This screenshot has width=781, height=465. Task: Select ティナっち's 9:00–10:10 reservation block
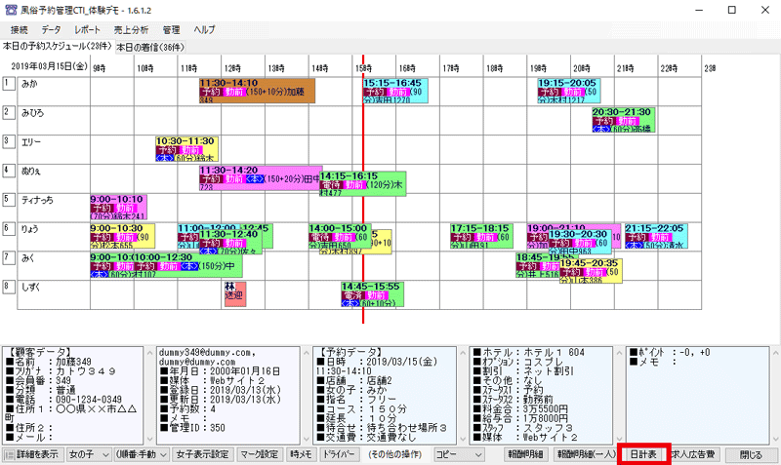coord(118,206)
